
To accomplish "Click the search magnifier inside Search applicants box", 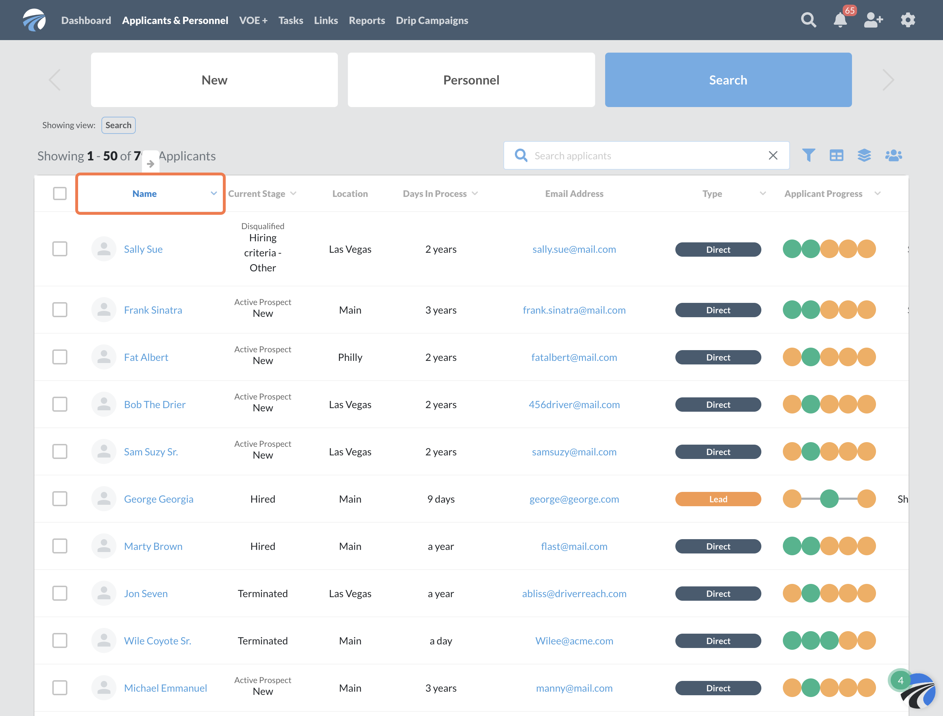I will point(521,155).
